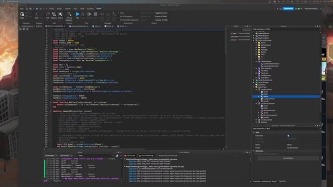Select the Packages folder in Explorer
The height and width of the screenshot is (187, 333).
[264, 50]
